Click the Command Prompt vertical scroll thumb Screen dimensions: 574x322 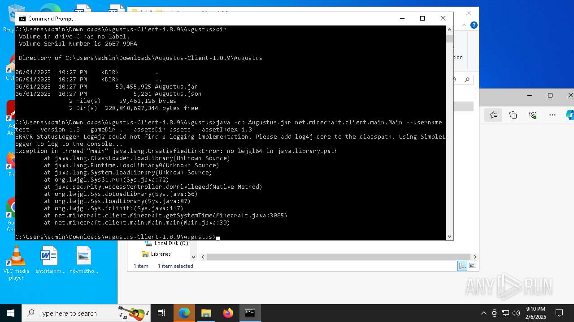(x=449, y=39)
